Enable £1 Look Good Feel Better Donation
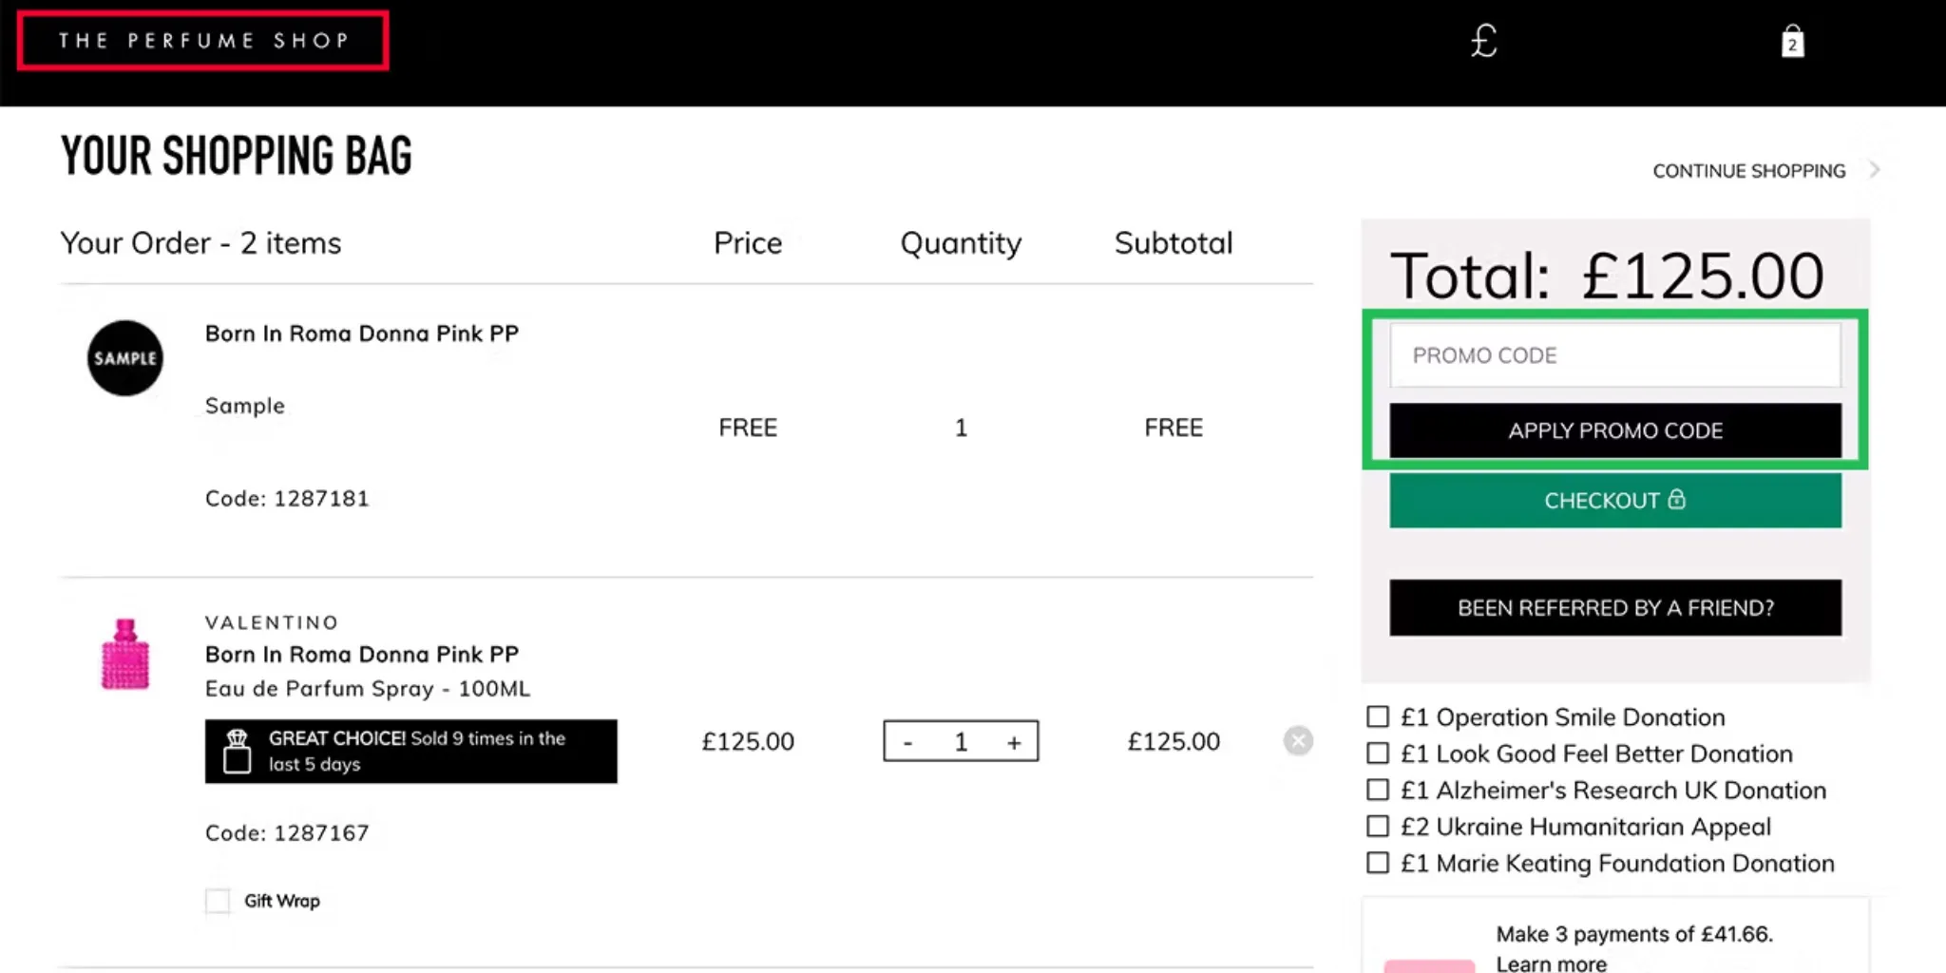1946x973 pixels. point(1378,754)
